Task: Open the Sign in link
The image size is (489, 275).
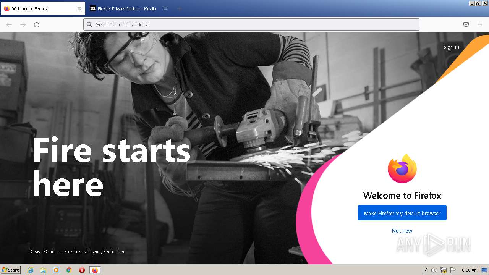Action: point(451,47)
